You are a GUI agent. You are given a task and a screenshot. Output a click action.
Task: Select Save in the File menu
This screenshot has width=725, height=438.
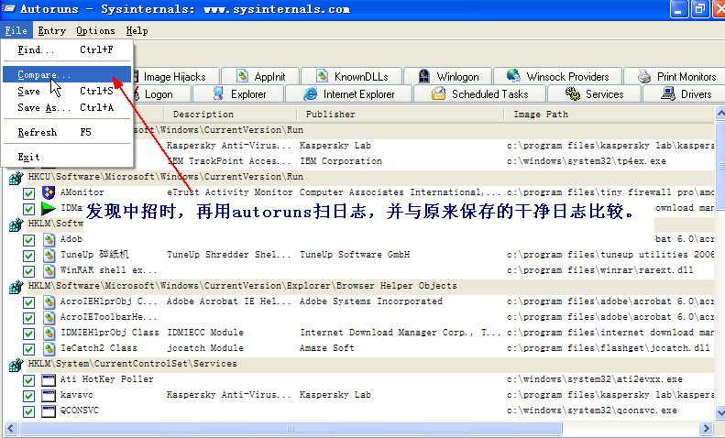(x=68, y=91)
